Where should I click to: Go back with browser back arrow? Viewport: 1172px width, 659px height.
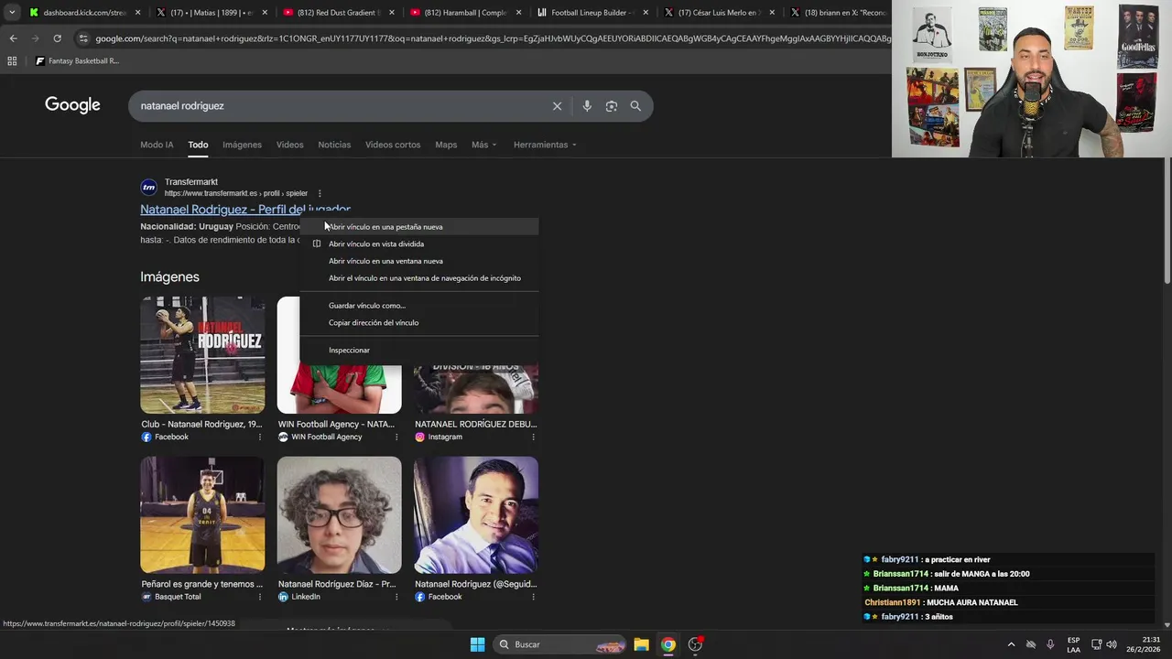pos(13,38)
